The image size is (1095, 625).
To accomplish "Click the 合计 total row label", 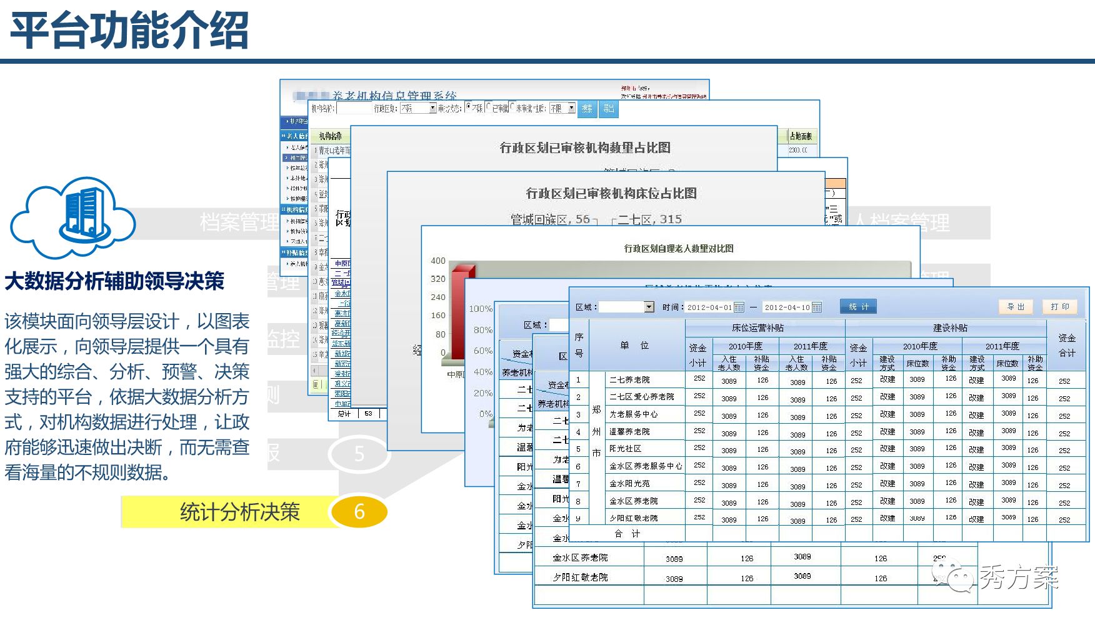I will coord(627,533).
